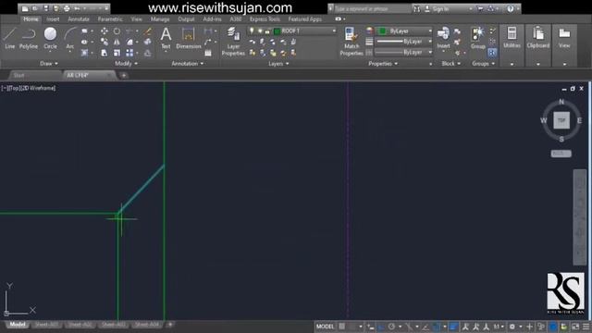
Task: Open the Clipboard panel
Action: pos(538,38)
